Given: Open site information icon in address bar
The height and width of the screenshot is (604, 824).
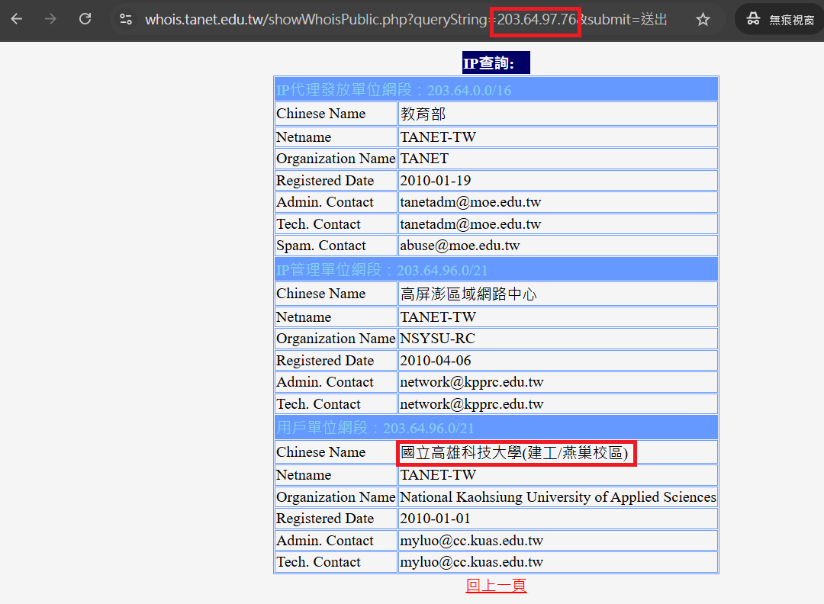Looking at the screenshot, I should tap(126, 19).
